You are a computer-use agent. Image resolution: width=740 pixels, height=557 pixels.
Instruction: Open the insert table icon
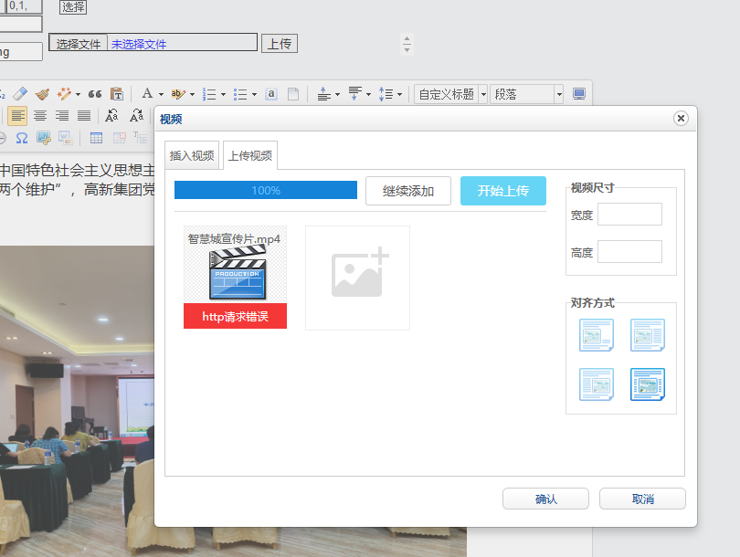[96, 138]
